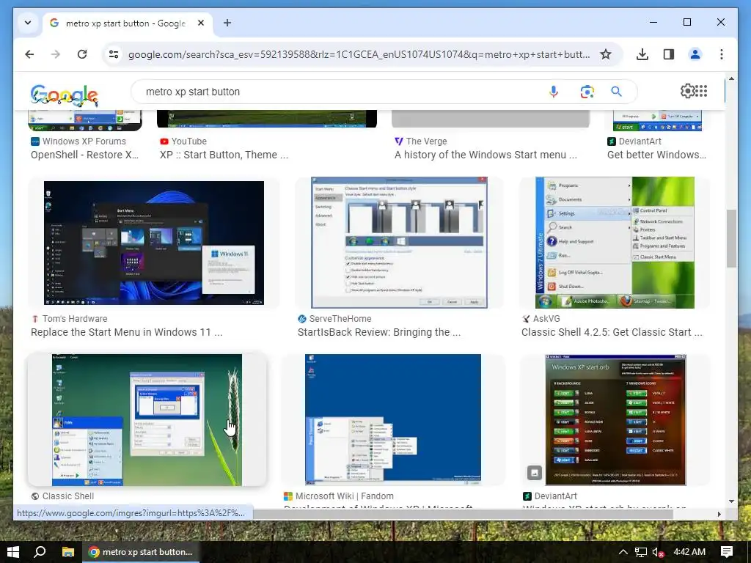Open Google quick settings gear
The image size is (751, 563).
pyautogui.click(x=687, y=90)
